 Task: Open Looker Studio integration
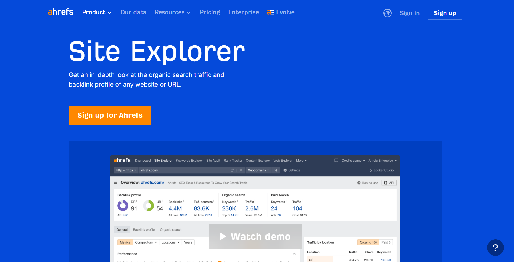(x=381, y=170)
